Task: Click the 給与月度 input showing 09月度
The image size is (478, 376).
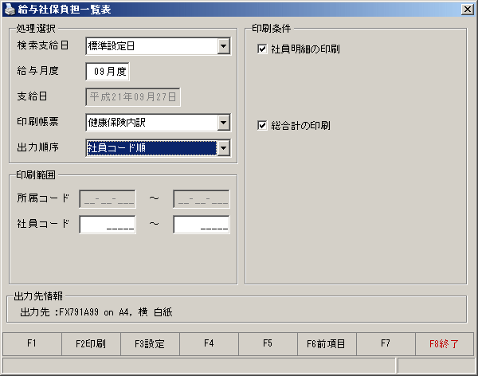Action: point(108,72)
